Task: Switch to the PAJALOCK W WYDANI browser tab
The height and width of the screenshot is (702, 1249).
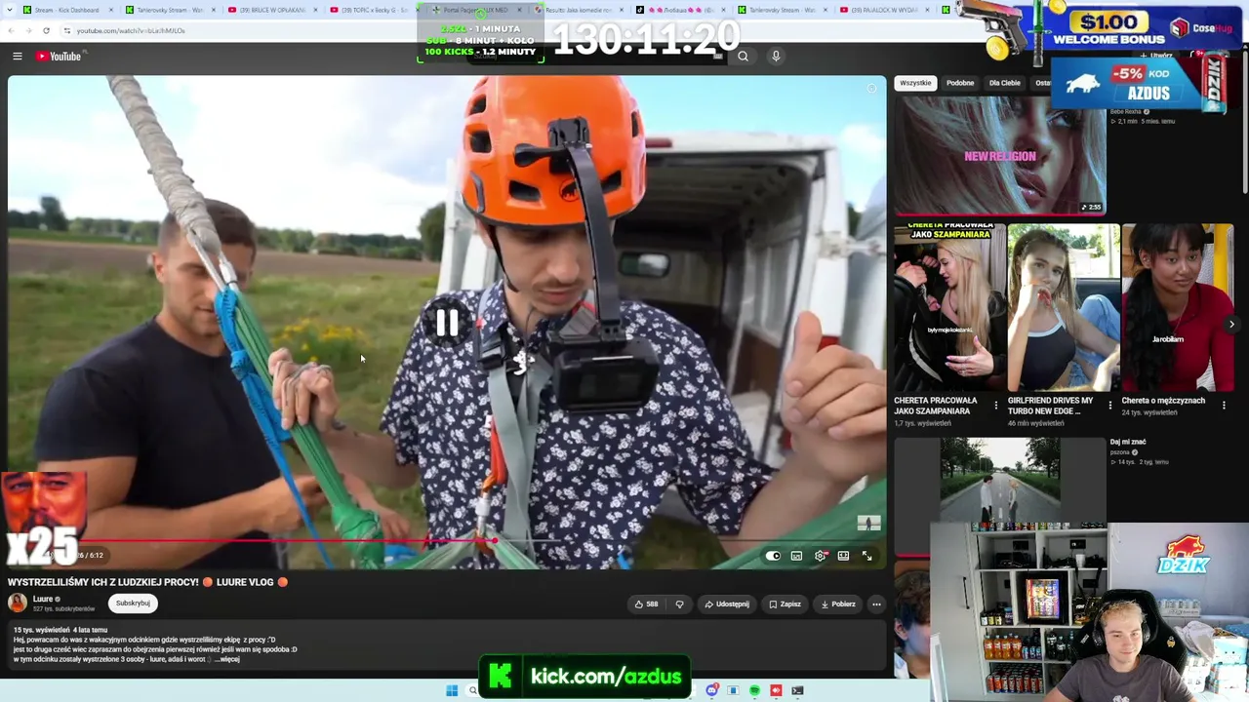Action: pos(887,10)
